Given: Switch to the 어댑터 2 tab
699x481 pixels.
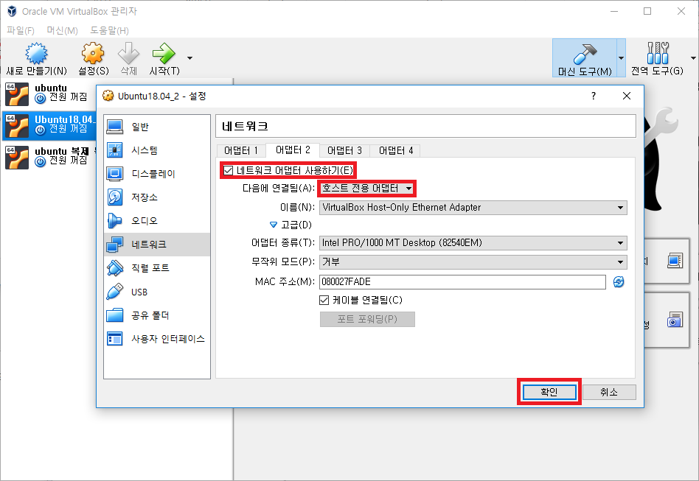Looking at the screenshot, I should 293,150.
